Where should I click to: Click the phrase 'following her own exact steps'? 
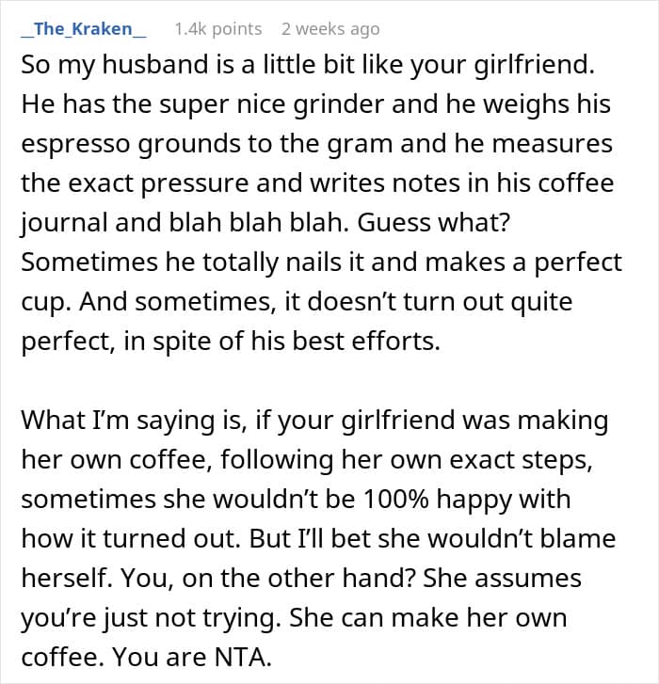[x=407, y=460]
